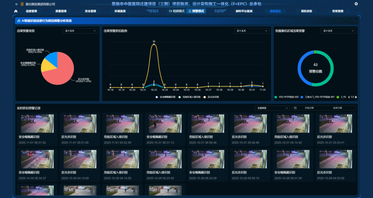The image size is (373, 198).
Task: Open the snapshot dated 2025-11-01 06:31:52
Action: click(37, 123)
